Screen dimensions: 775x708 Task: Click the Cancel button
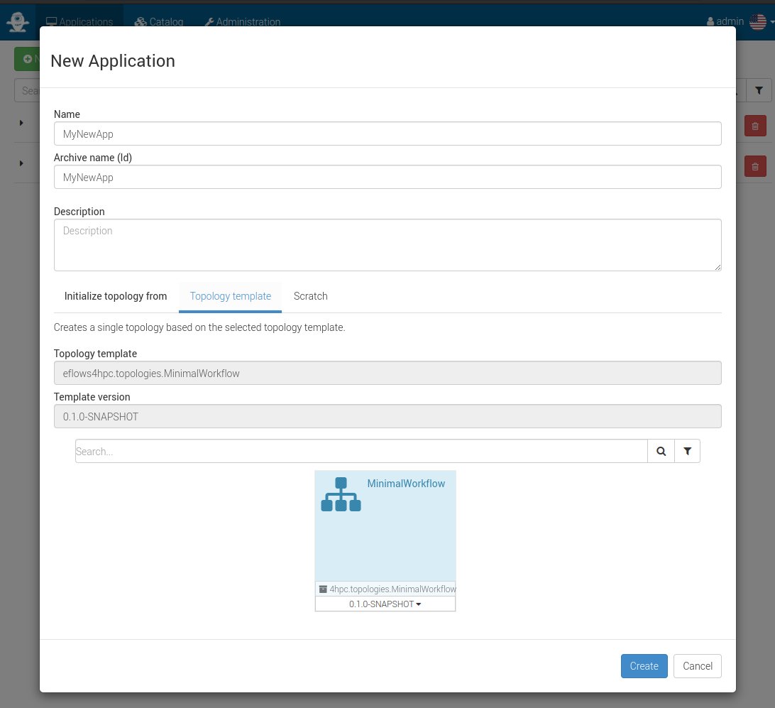(698, 666)
